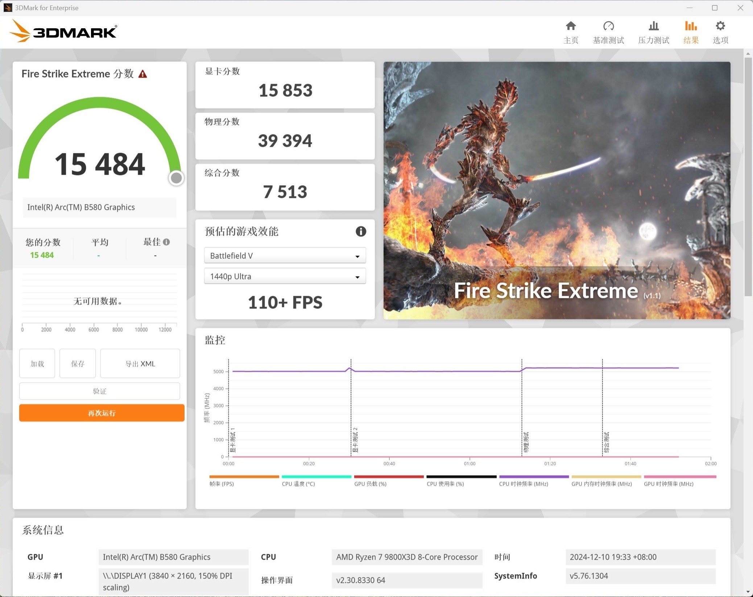This screenshot has height=597, width=753.
Task: Click the 操作界面 version v2.30.8330 64
Action: (x=407, y=580)
